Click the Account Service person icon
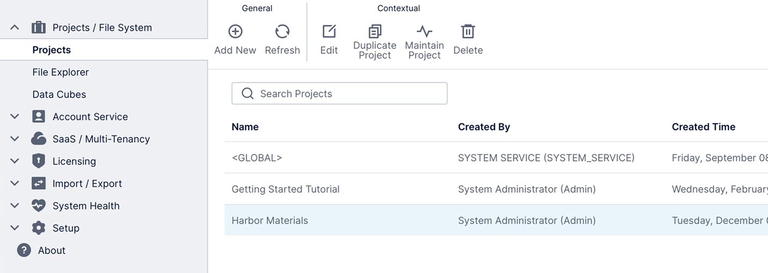This screenshot has width=768, height=273. coord(39,116)
